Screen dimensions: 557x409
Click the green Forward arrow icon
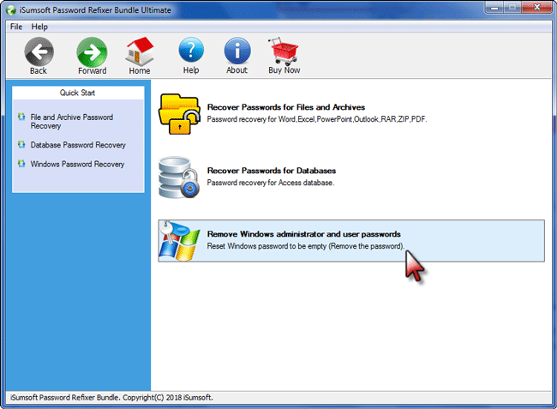click(x=92, y=52)
